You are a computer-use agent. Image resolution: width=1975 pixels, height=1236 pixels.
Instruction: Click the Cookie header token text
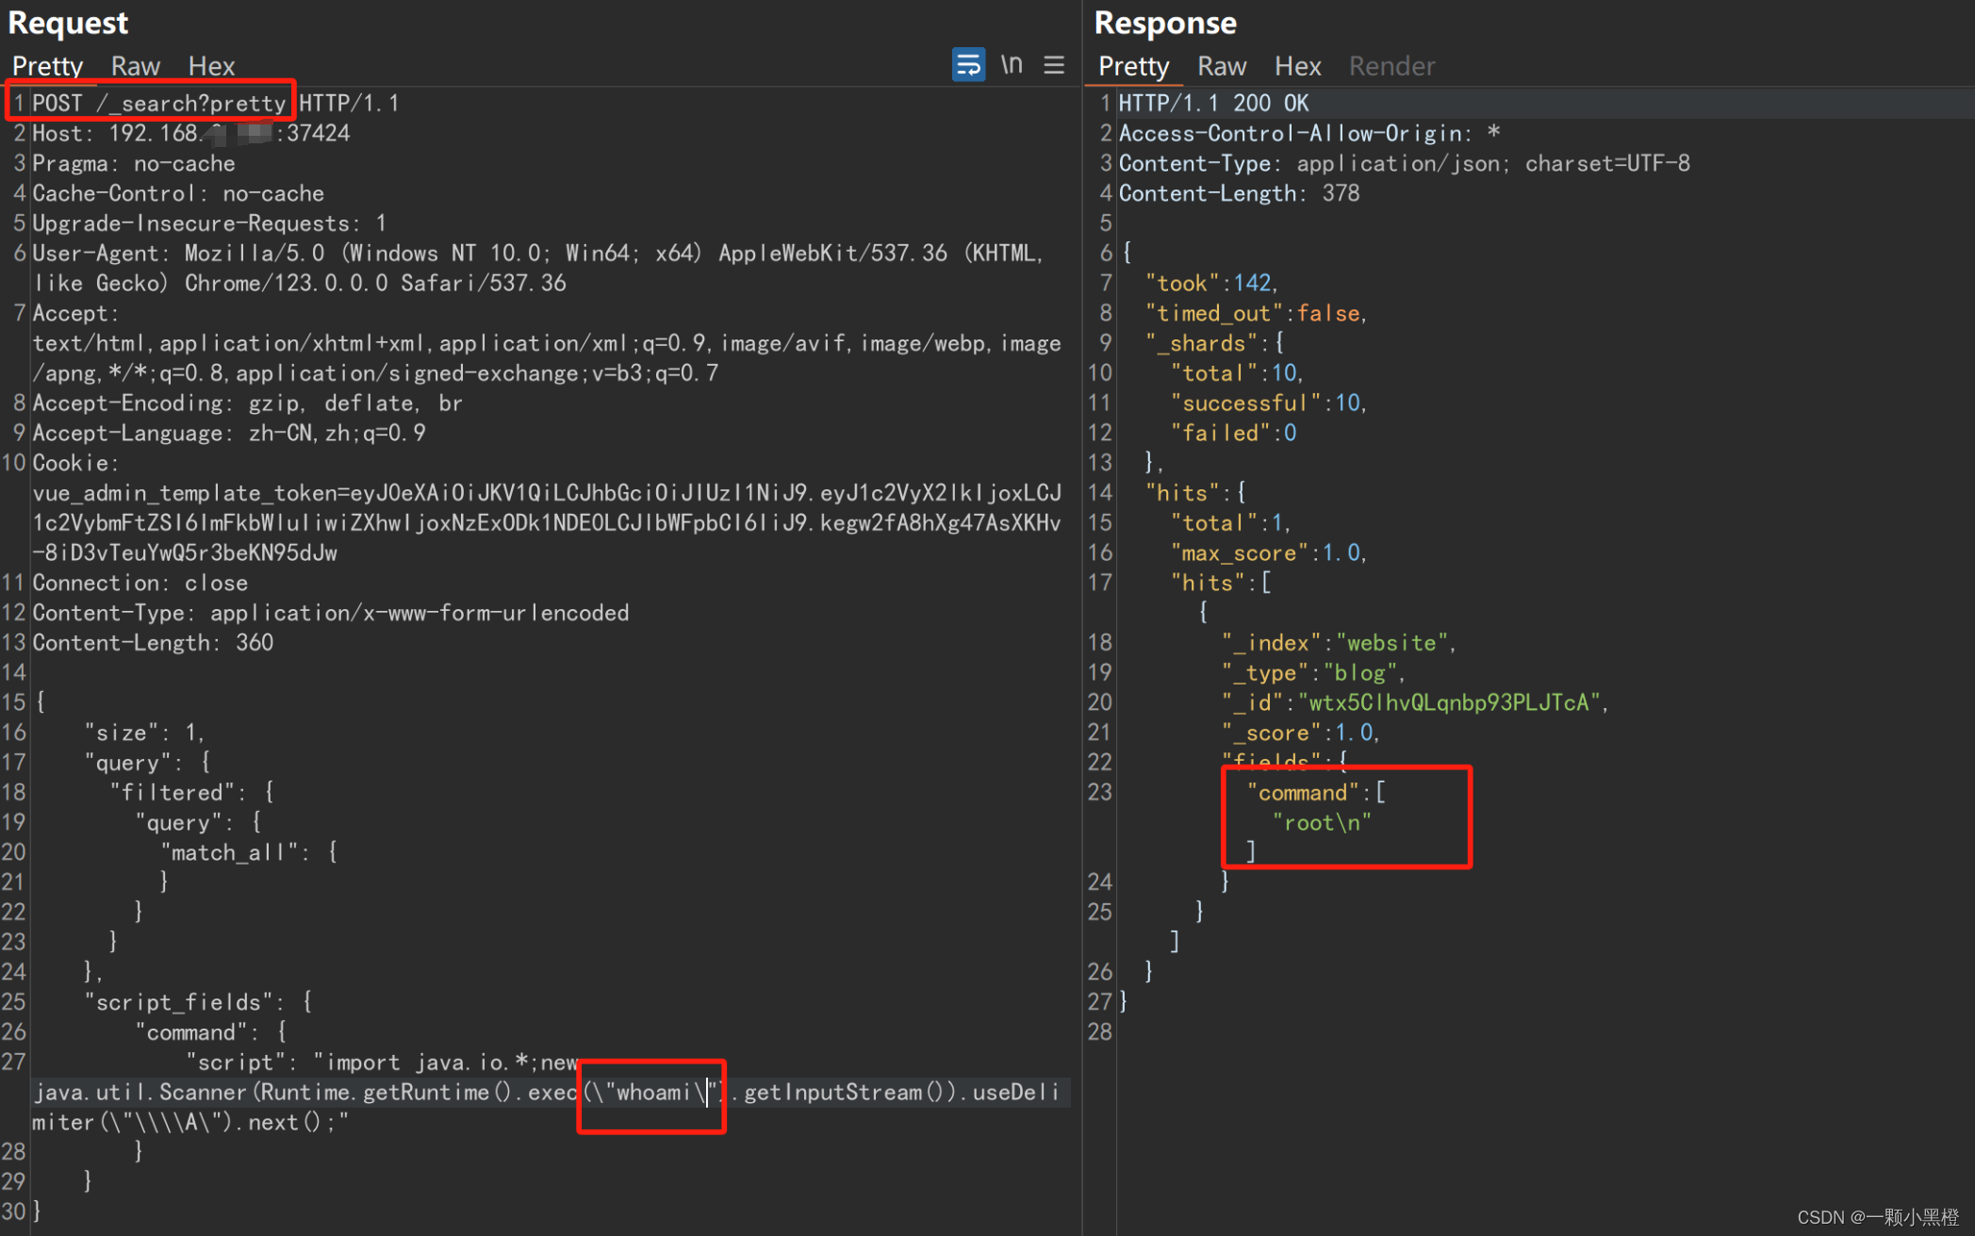[x=547, y=522]
